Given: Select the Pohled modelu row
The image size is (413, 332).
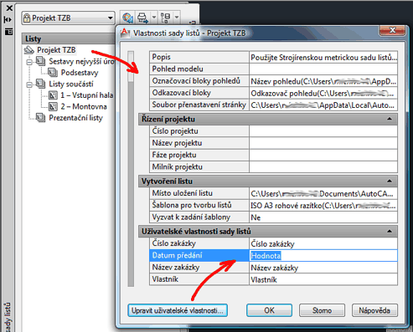Looking at the screenshot, I should (x=273, y=69).
